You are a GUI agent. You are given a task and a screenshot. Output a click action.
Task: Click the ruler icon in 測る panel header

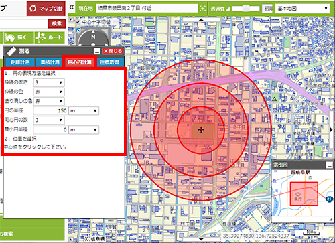[x=11, y=51]
